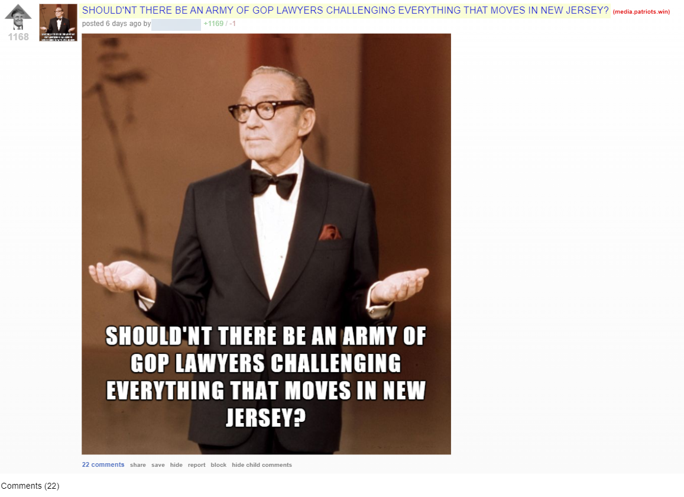This screenshot has width=684, height=497.
Task: Click the Comments (22) heading
Action: point(30,486)
